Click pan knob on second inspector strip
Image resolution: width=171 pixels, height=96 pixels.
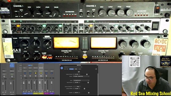[12, 77]
